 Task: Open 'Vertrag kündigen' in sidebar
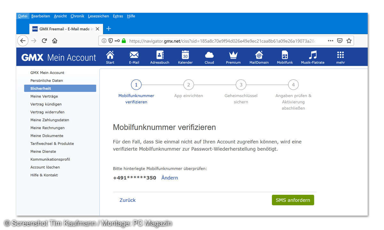46,104
